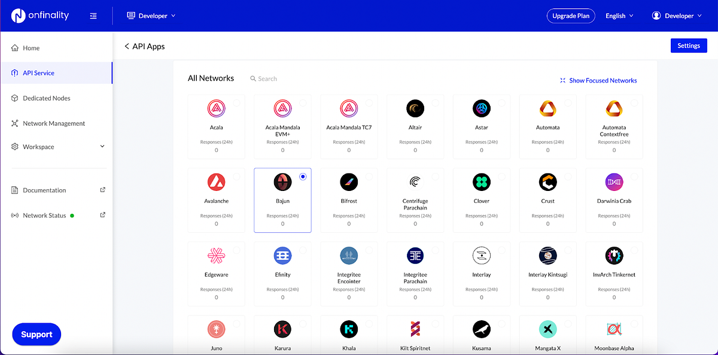Click the Efinity blue logo
This screenshot has width=718, height=355.
point(282,256)
